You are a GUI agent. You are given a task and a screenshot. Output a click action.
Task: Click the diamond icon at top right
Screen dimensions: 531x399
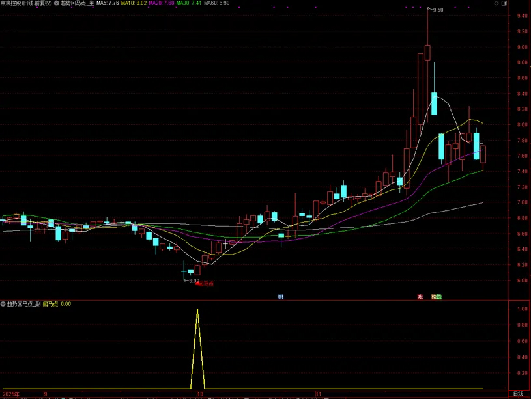click(515, 3)
